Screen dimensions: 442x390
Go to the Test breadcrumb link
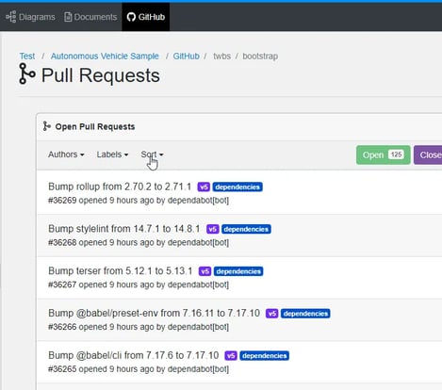pos(27,57)
